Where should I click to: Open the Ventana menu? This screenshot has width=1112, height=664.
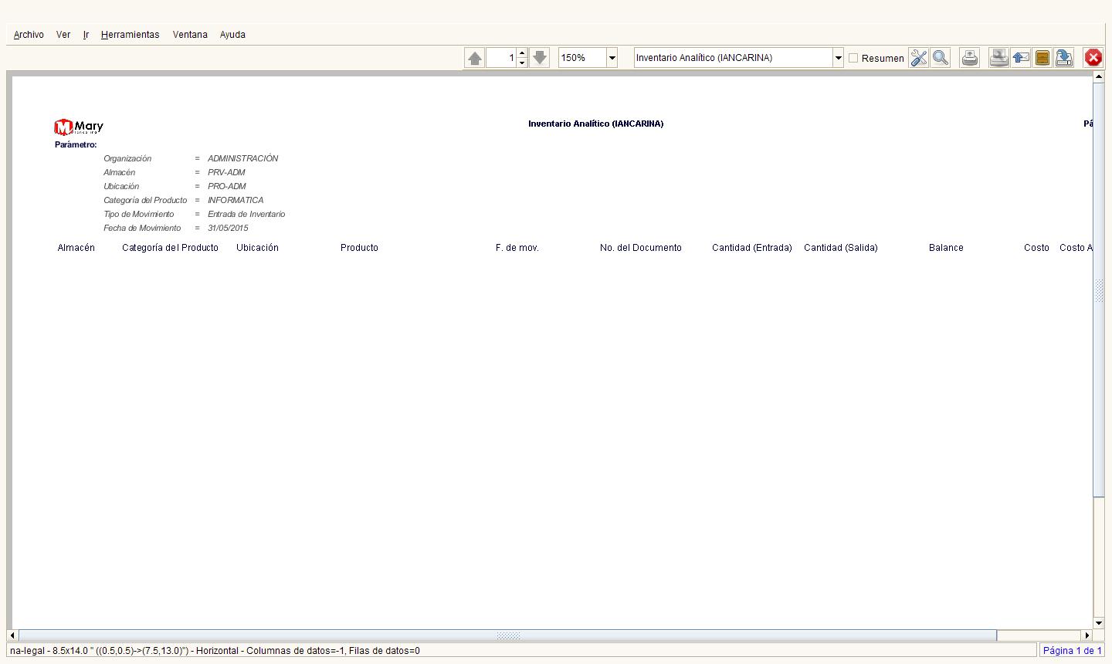(x=190, y=35)
